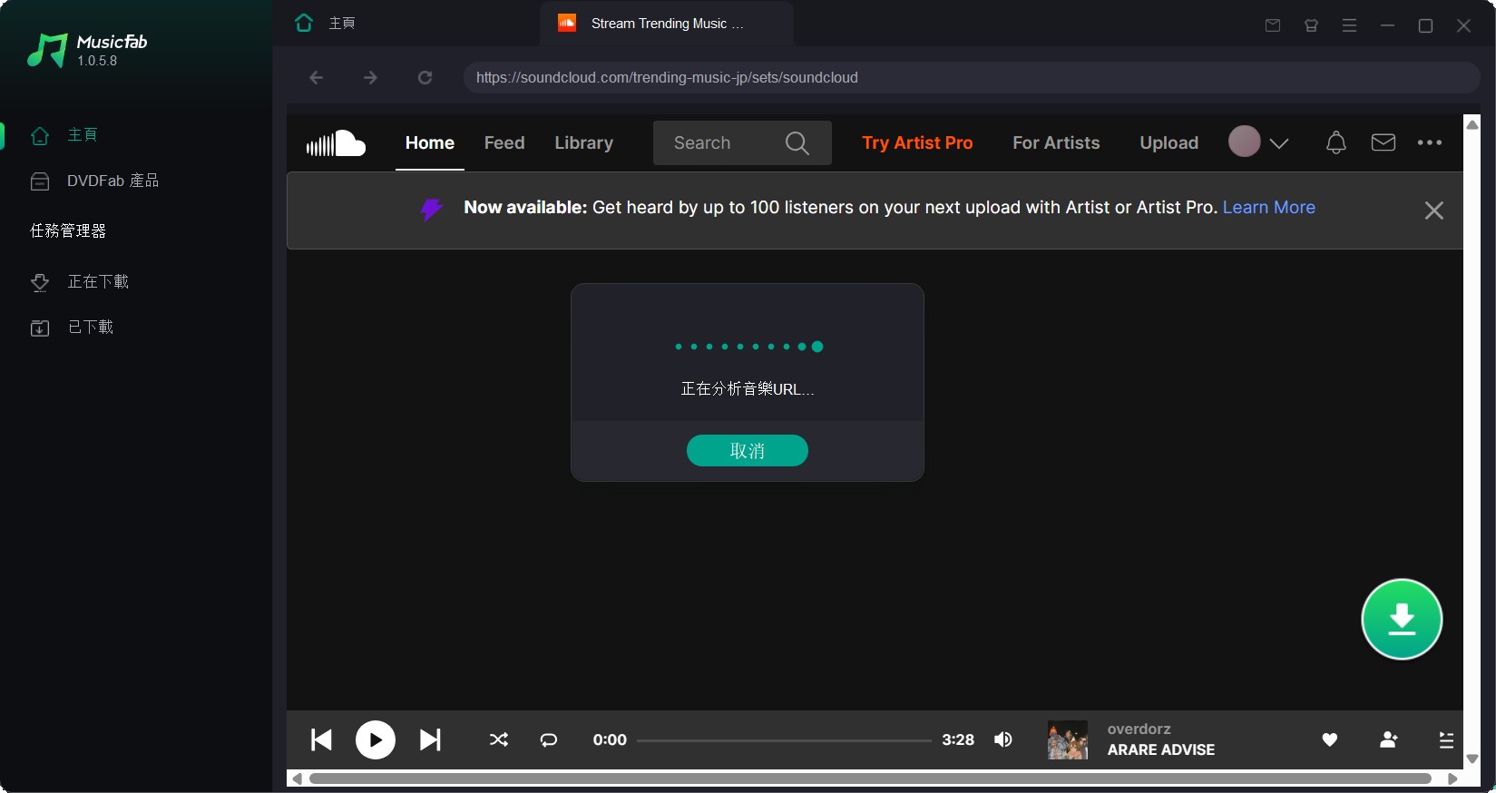The image size is (1496, 793).
Task: Open the title bar hamburger menu
Action: click(x=1349, y=25)
